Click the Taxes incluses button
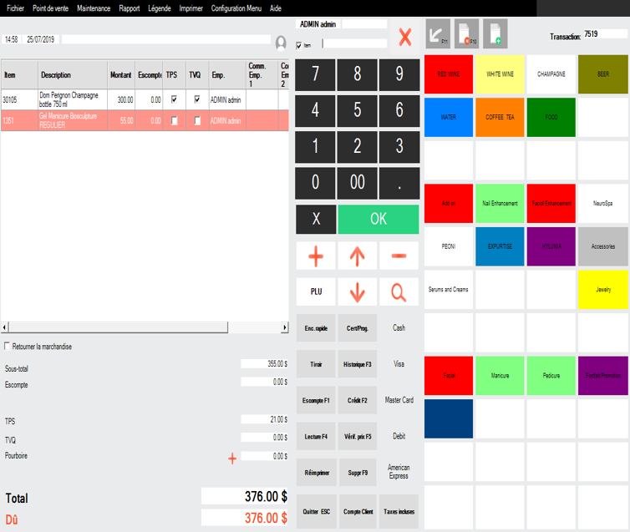 (399, 511)
